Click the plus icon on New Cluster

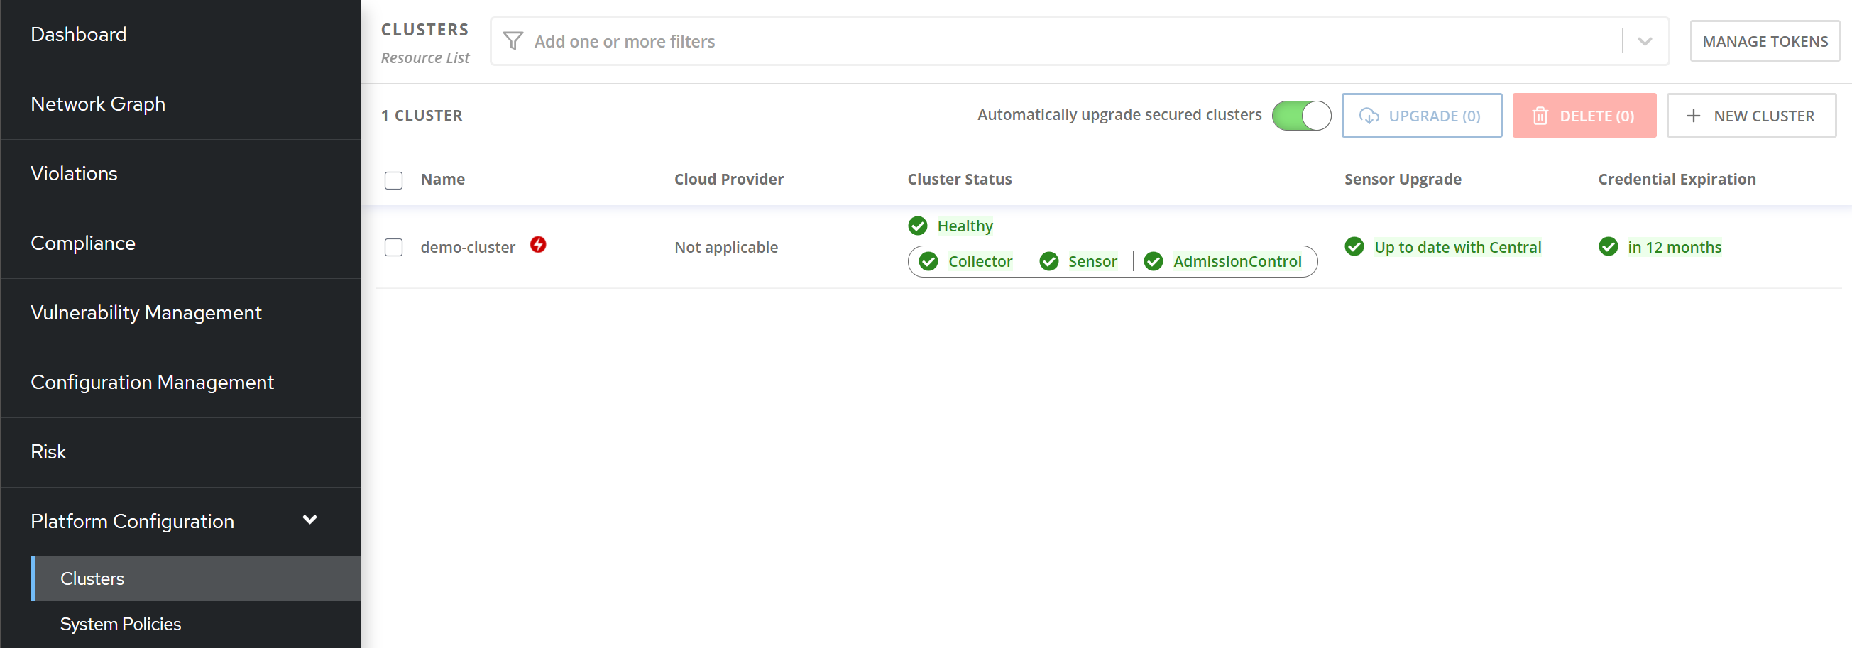tap(1693, 116)
